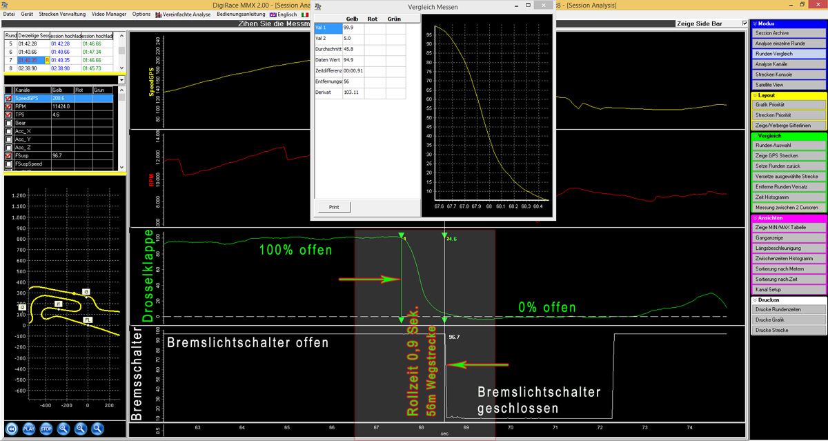
Task: Uncheck the FSusp channel checkbox
Action: coord(8,156)
